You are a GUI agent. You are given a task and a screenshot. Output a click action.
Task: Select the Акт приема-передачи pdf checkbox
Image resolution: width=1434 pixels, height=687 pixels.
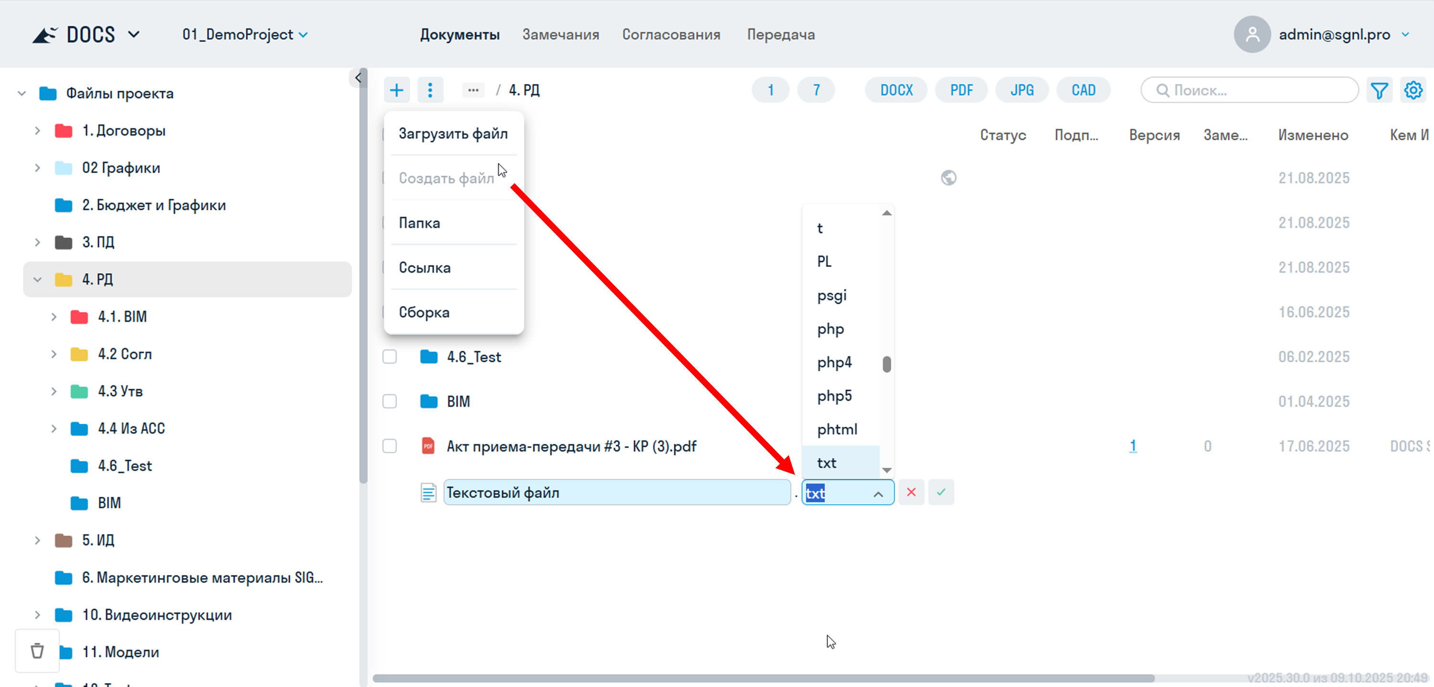390,446
